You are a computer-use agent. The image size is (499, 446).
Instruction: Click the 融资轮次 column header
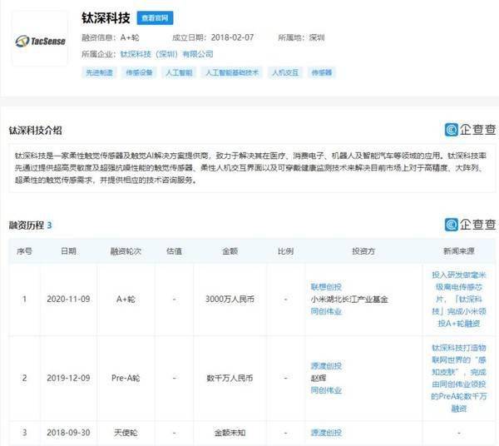pos(126,250)
